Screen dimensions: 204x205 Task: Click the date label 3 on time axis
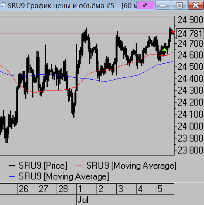pyautogui.click(x=121, y=190)
